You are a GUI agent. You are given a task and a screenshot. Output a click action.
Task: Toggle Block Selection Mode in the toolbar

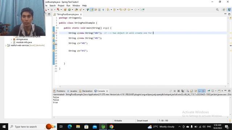99,10
